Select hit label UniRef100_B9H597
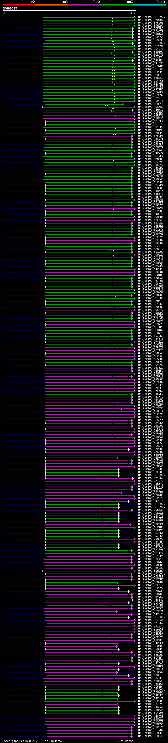 coord(151,26)
